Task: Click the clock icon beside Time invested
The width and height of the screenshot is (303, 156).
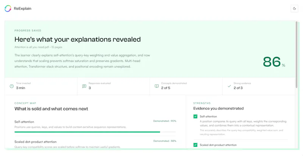Action: [x=12, y=86]
